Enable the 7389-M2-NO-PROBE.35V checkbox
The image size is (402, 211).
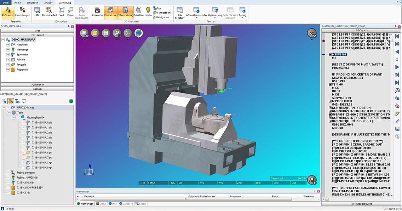click(x=8, y=188)
